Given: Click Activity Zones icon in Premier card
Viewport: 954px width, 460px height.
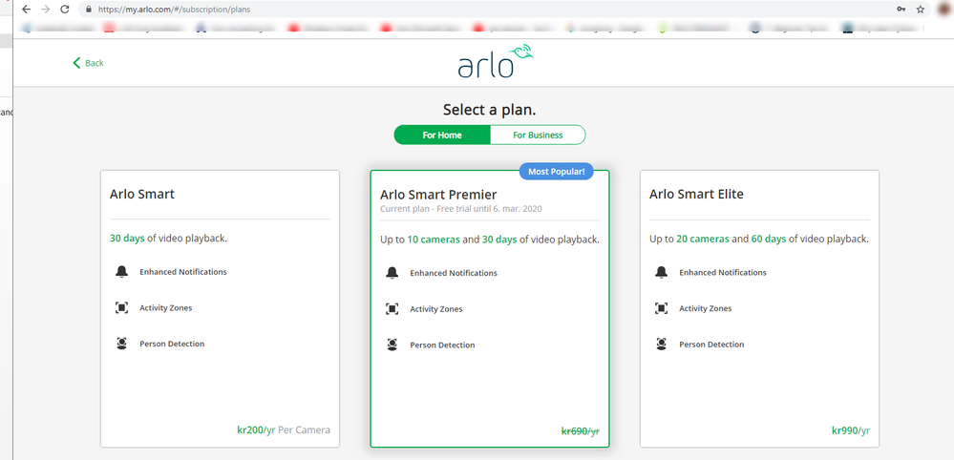Looking at the screenshot, I should click(392, 308).
